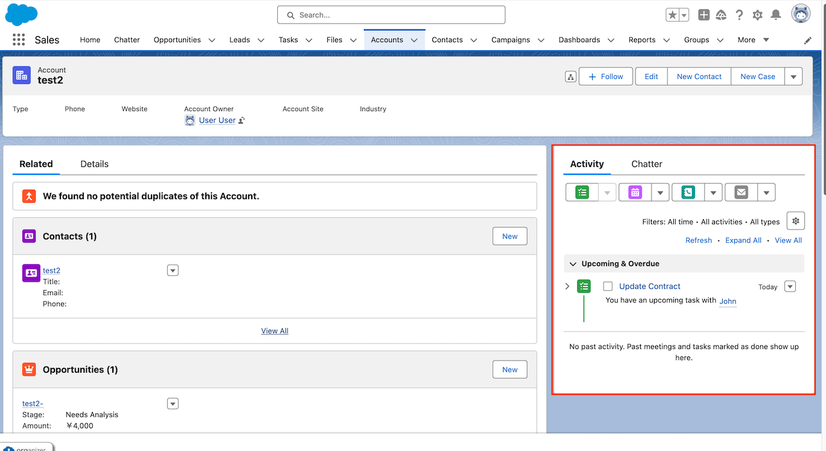Open the Log a Call dropdown arrow
Screen dimensions: 826x451
(x=714, y=192)
